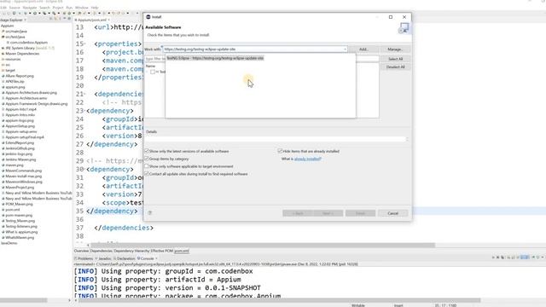The height and width of the screenshot is (307, 546).
Task: Select WhatIsMaven.png file
Action: pyautogui.click(x=20, y=237)
